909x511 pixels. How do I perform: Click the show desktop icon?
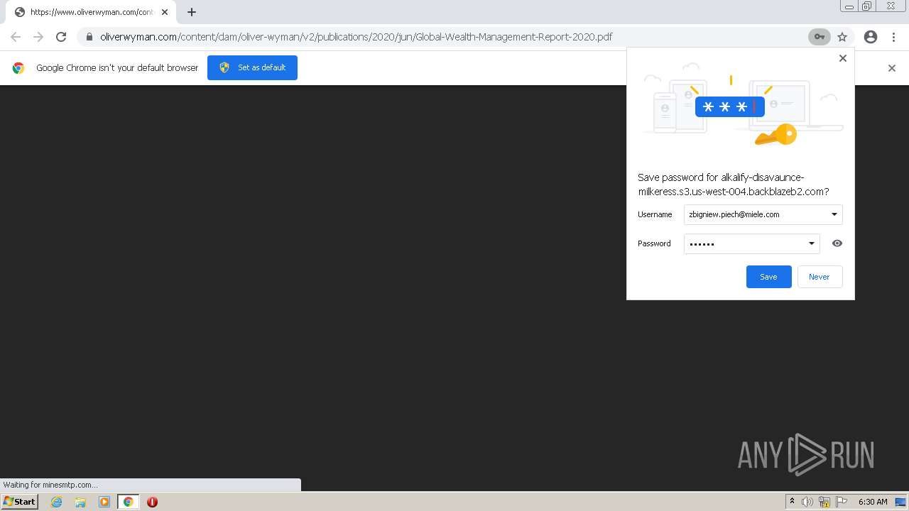pos(900,502)
